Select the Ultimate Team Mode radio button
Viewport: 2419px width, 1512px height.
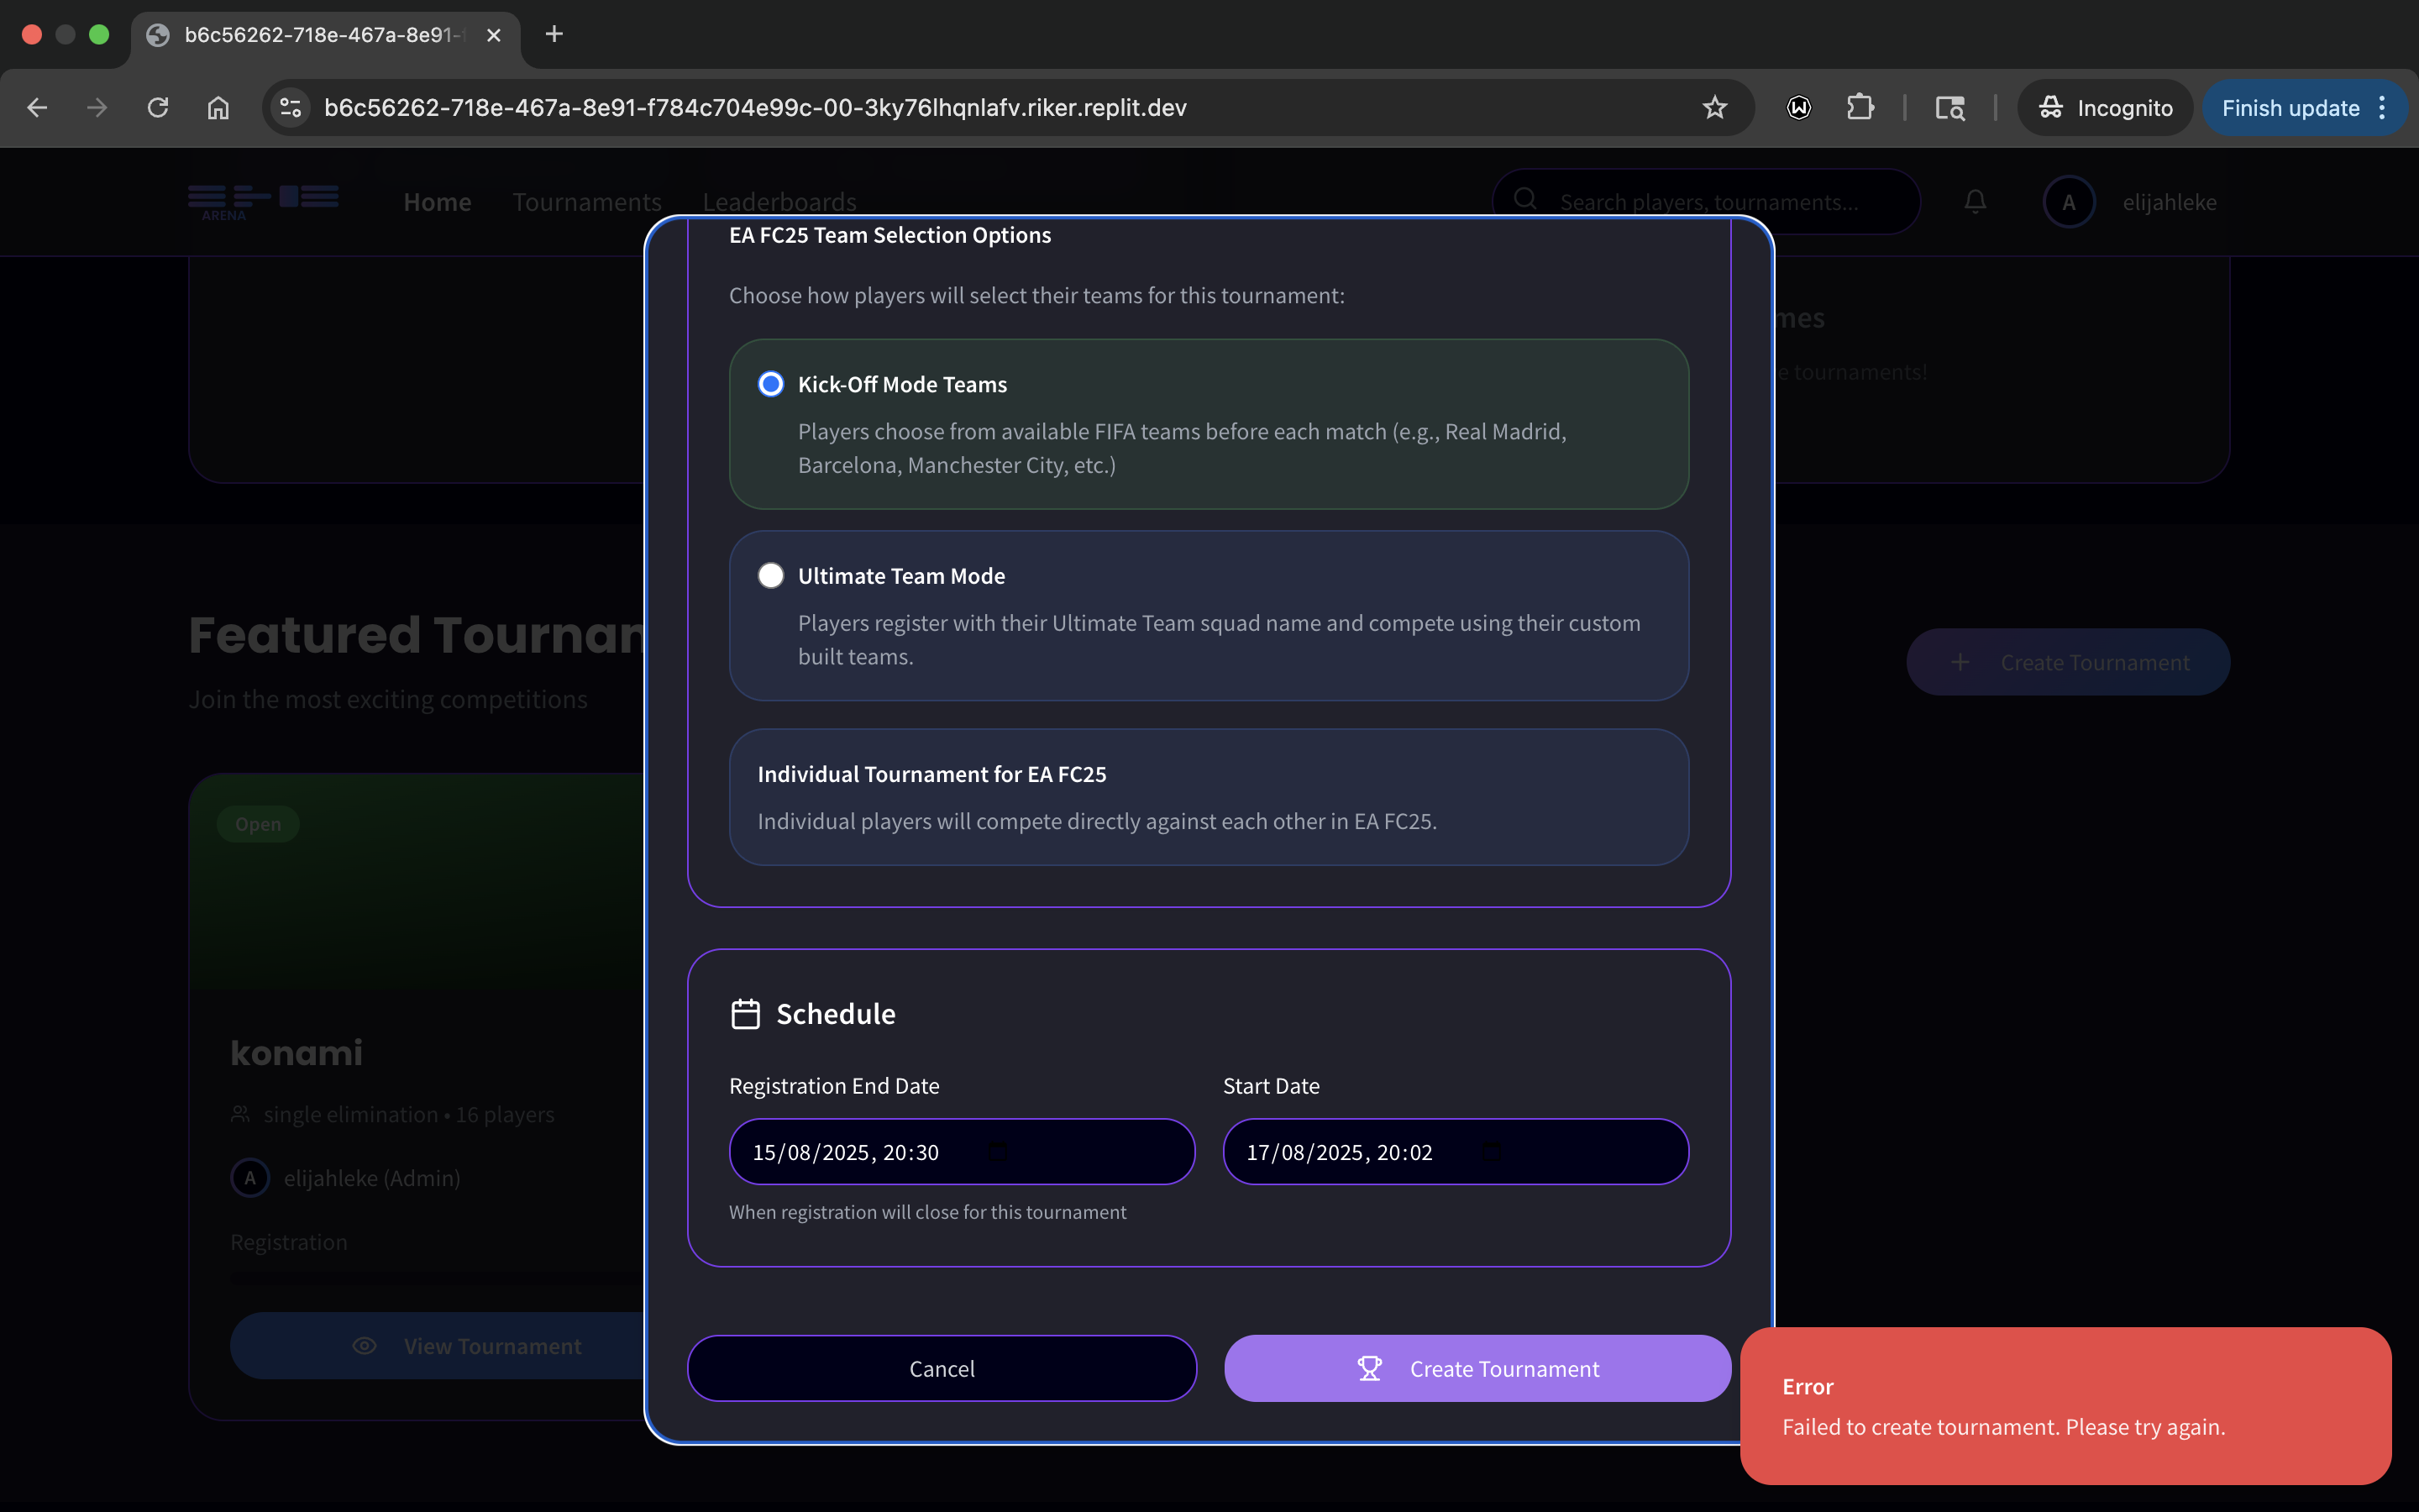[771, 575]
